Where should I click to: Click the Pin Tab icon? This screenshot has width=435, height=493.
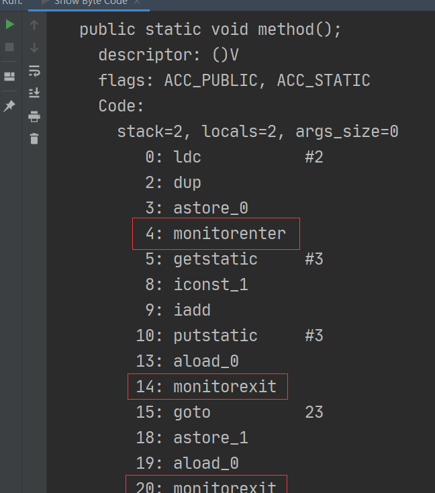pyautogui.click(x=9, y=106)
